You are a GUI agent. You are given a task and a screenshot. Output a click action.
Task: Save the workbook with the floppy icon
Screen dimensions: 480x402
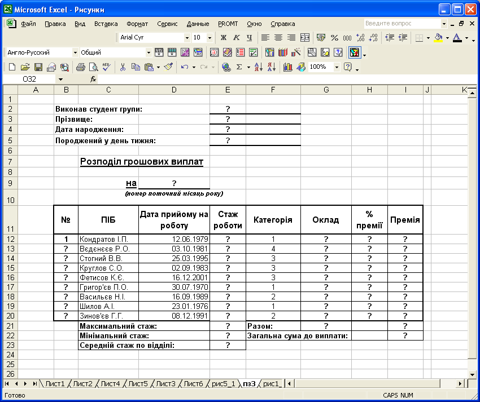pyautogui.click(x=38, y=67)
